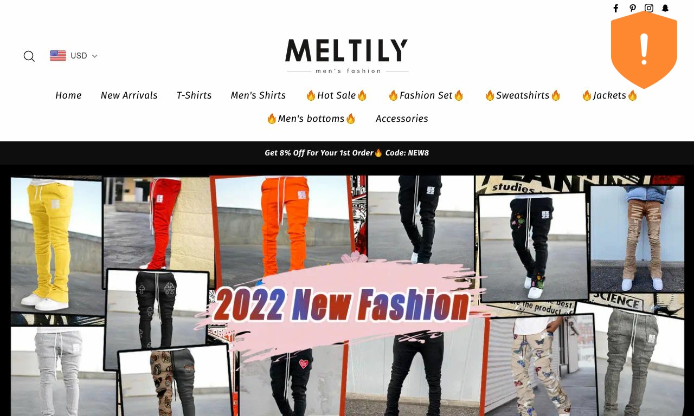
Task: Visit the Facebook social icon
Action: [x=615, y=8]
